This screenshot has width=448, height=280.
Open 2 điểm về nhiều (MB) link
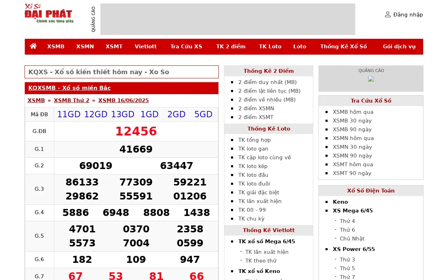pyautogui.click(x=267, y=100)
